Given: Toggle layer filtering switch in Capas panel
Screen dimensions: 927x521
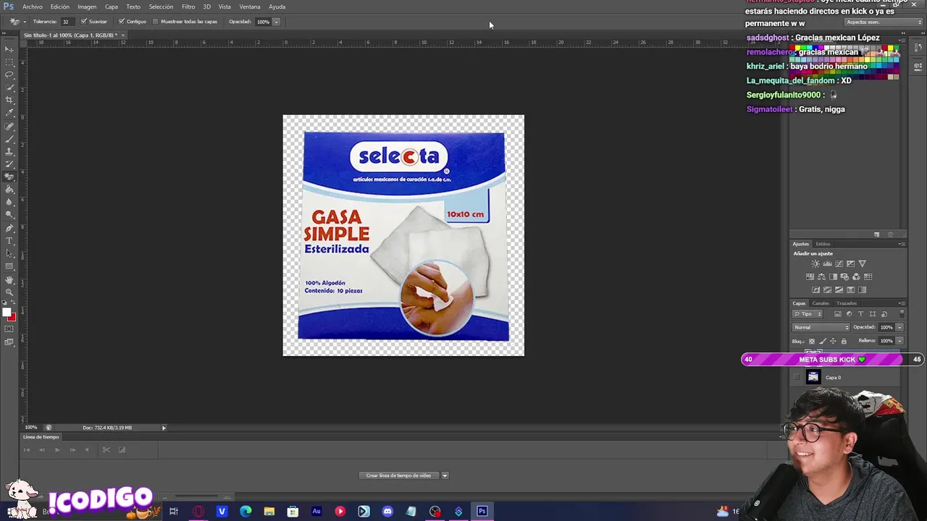Looking at the screenshot, I should coord(902,314).
